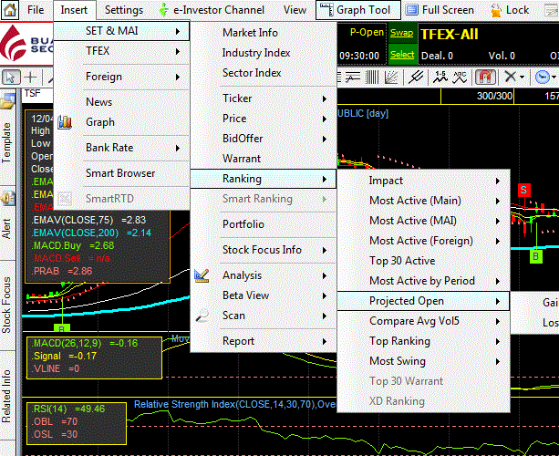Click the 1-5 wave count tool icon
This screenshot has height=456, width=559.
click(440, 77)
